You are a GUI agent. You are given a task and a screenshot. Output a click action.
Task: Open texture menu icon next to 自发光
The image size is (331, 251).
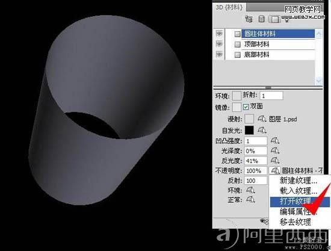click(x=262, y=130)
